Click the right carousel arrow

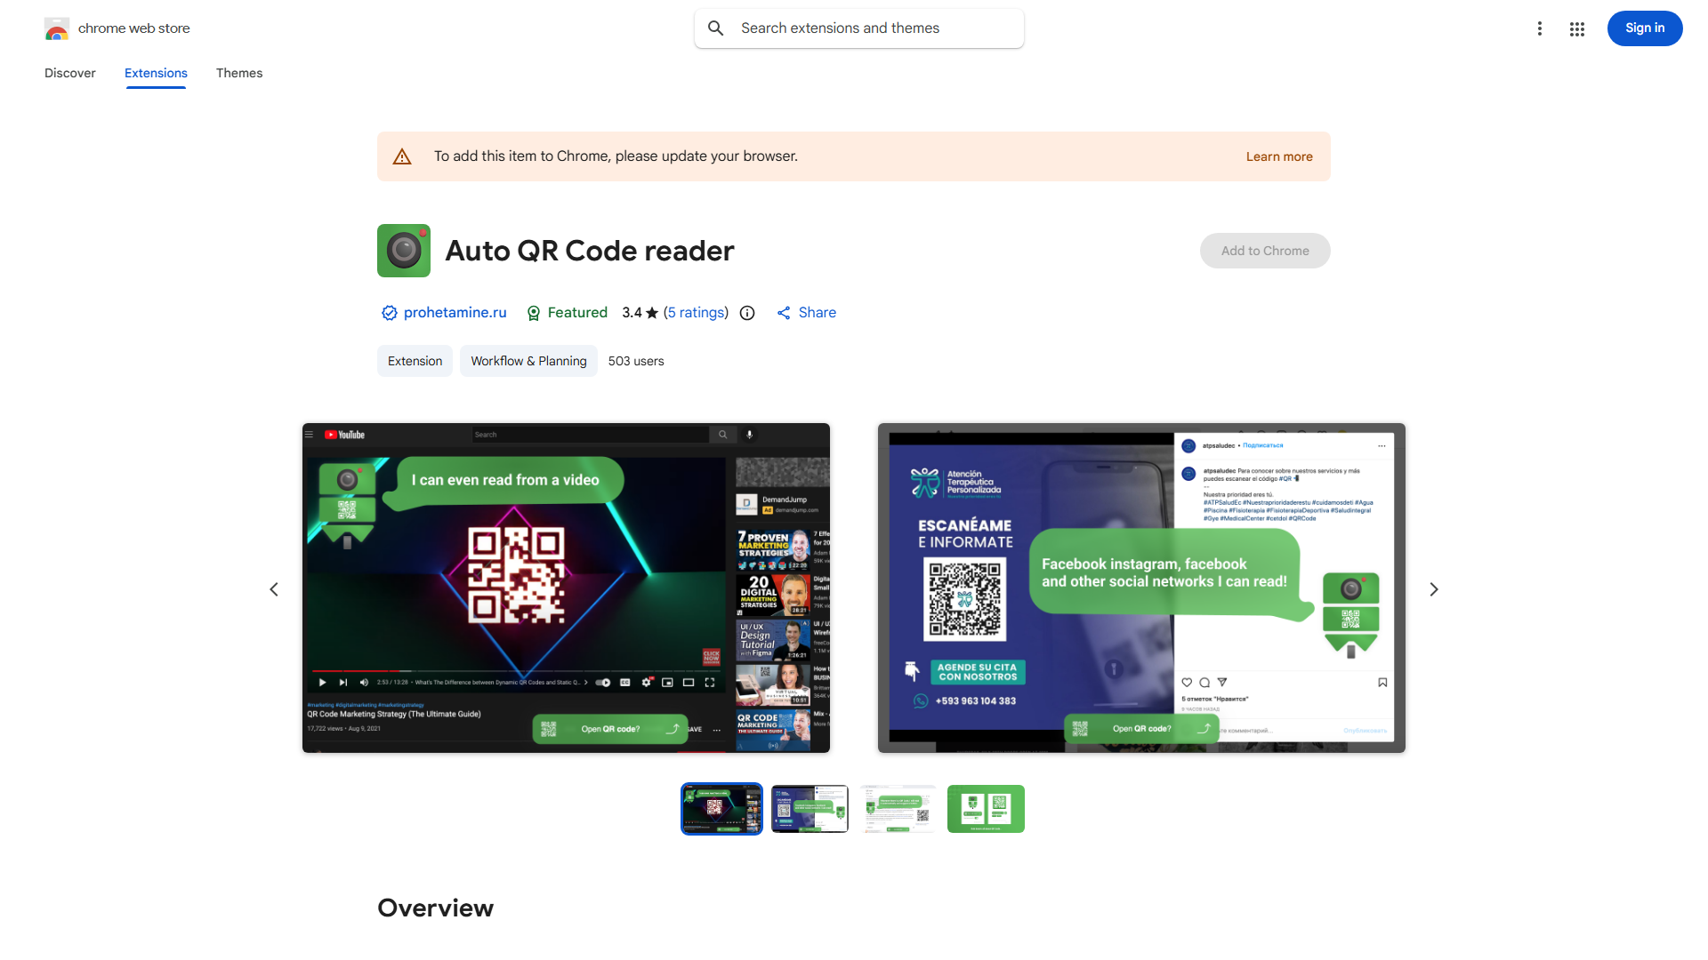coord(1434,588)
